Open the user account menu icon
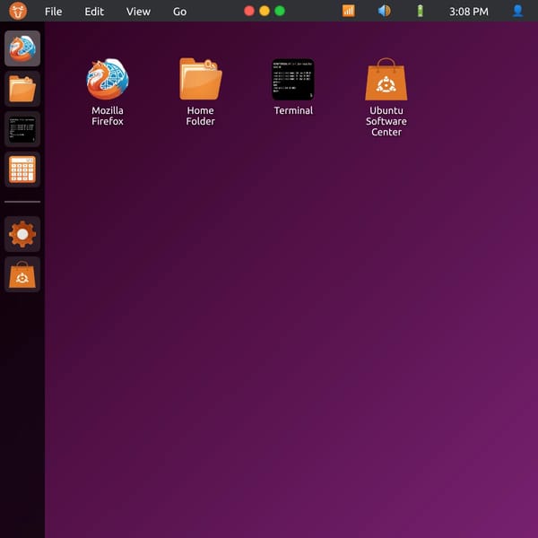 pyautogui.click(x=517, y=11)
